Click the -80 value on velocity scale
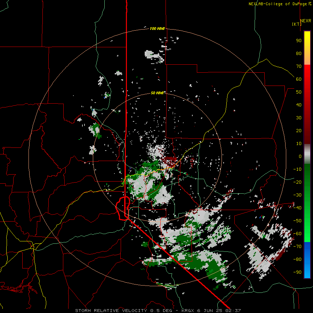 point(297,259)
